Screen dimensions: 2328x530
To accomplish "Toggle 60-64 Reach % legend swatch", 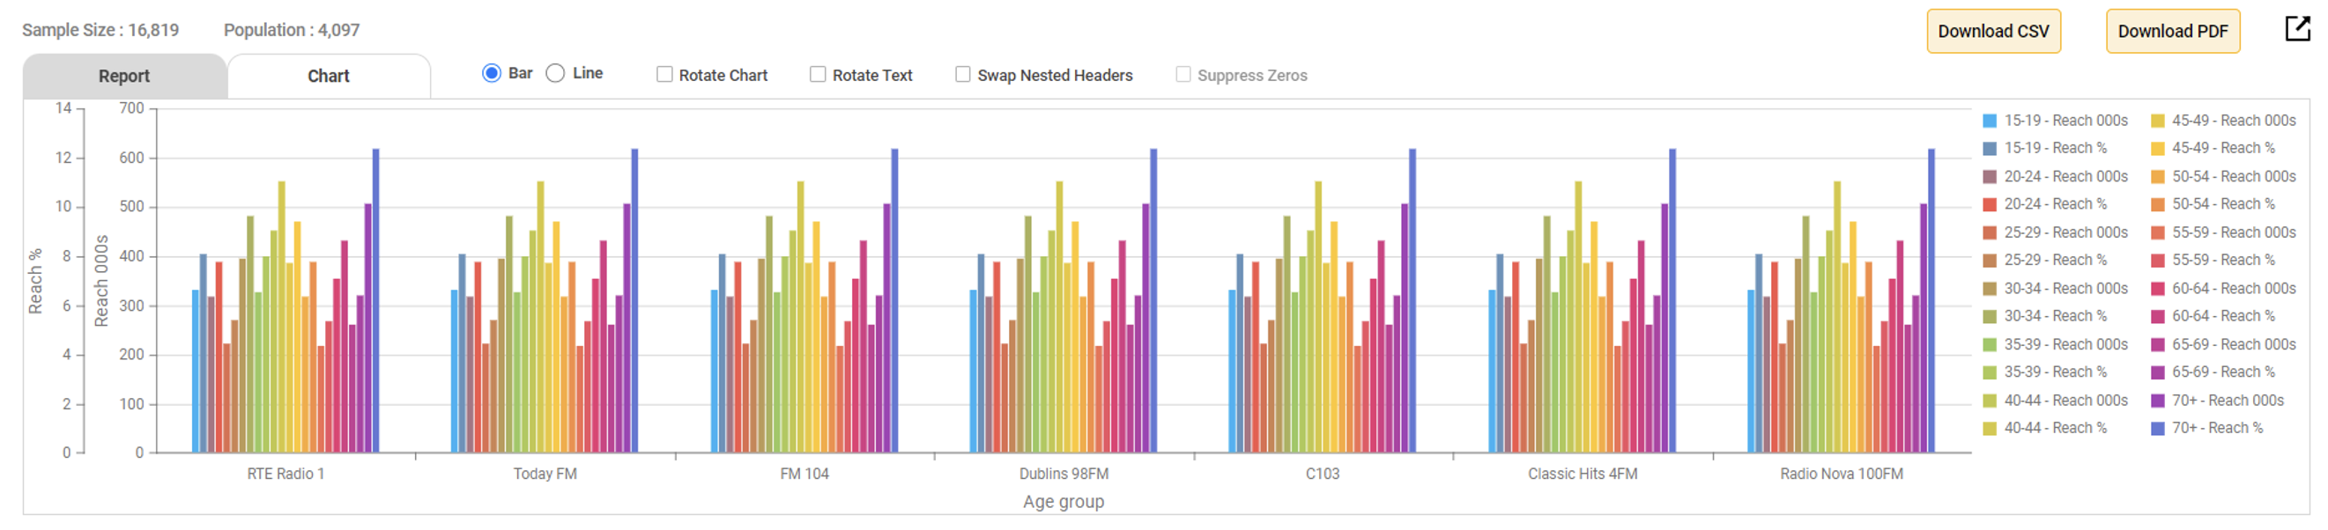I will coord(2157,317).
